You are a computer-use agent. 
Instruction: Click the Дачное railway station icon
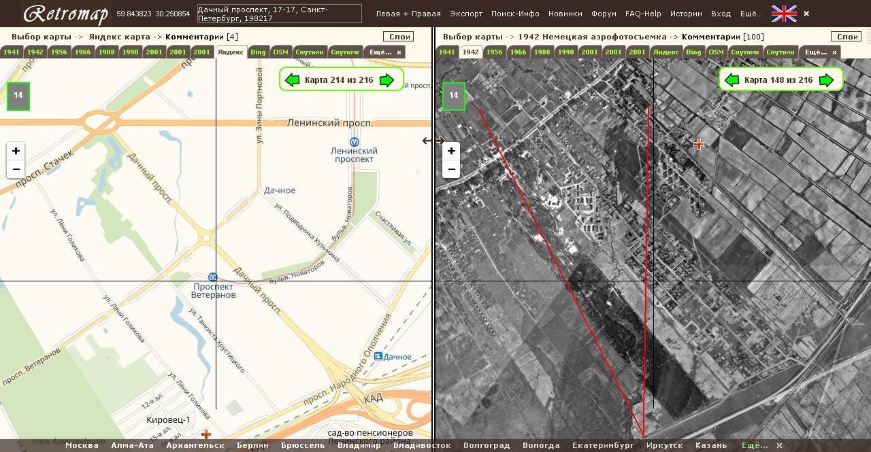click(x=377, y=356)
